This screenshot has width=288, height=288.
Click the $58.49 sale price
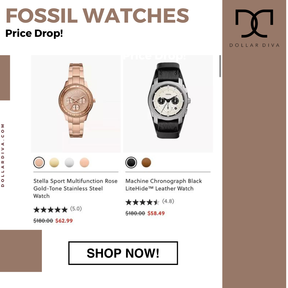(156, 213)
